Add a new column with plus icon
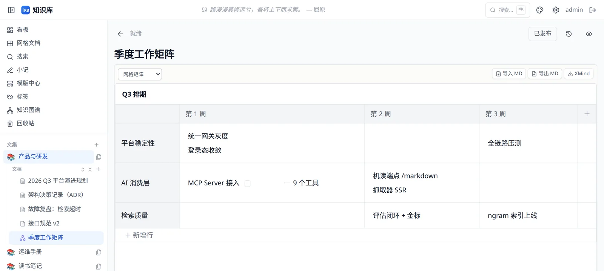The height and width of the screenshot is (271, 604). point(587,114)
